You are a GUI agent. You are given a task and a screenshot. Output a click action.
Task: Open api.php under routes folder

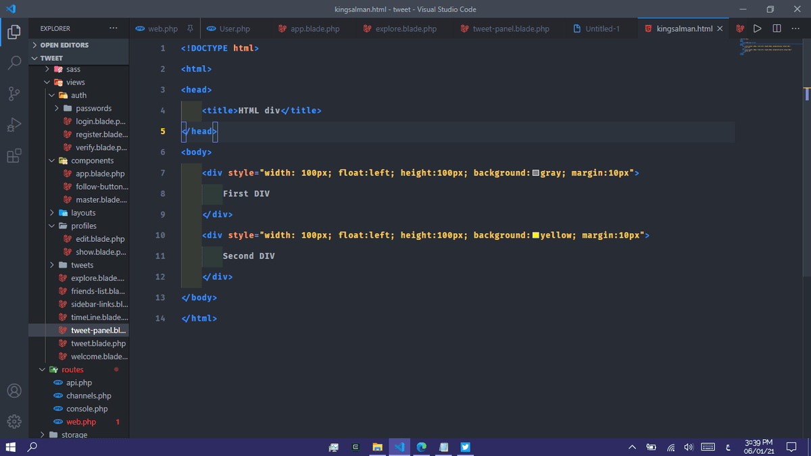point(78,382)
